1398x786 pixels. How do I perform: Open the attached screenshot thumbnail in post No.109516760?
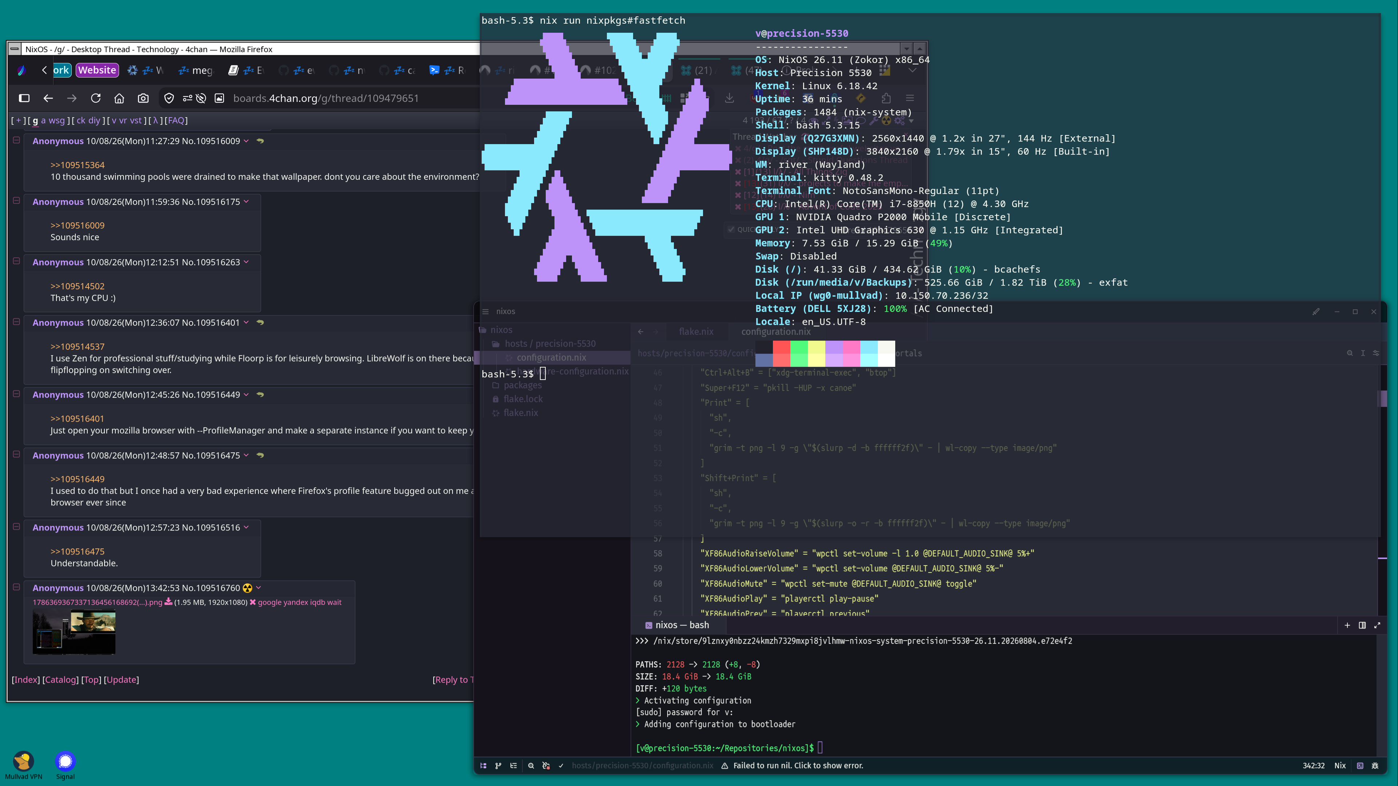(x=74, y=632)
